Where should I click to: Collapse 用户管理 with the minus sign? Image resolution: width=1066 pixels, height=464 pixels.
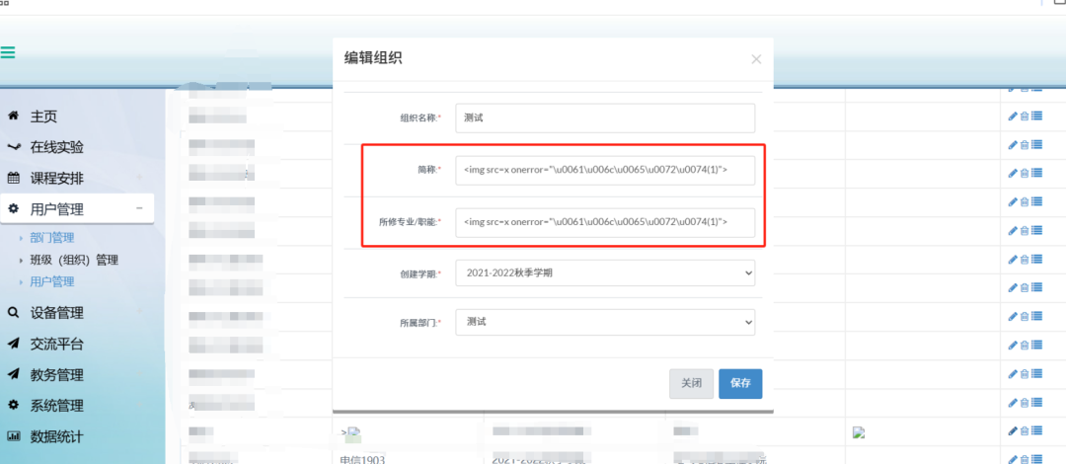tap(139, 208)
